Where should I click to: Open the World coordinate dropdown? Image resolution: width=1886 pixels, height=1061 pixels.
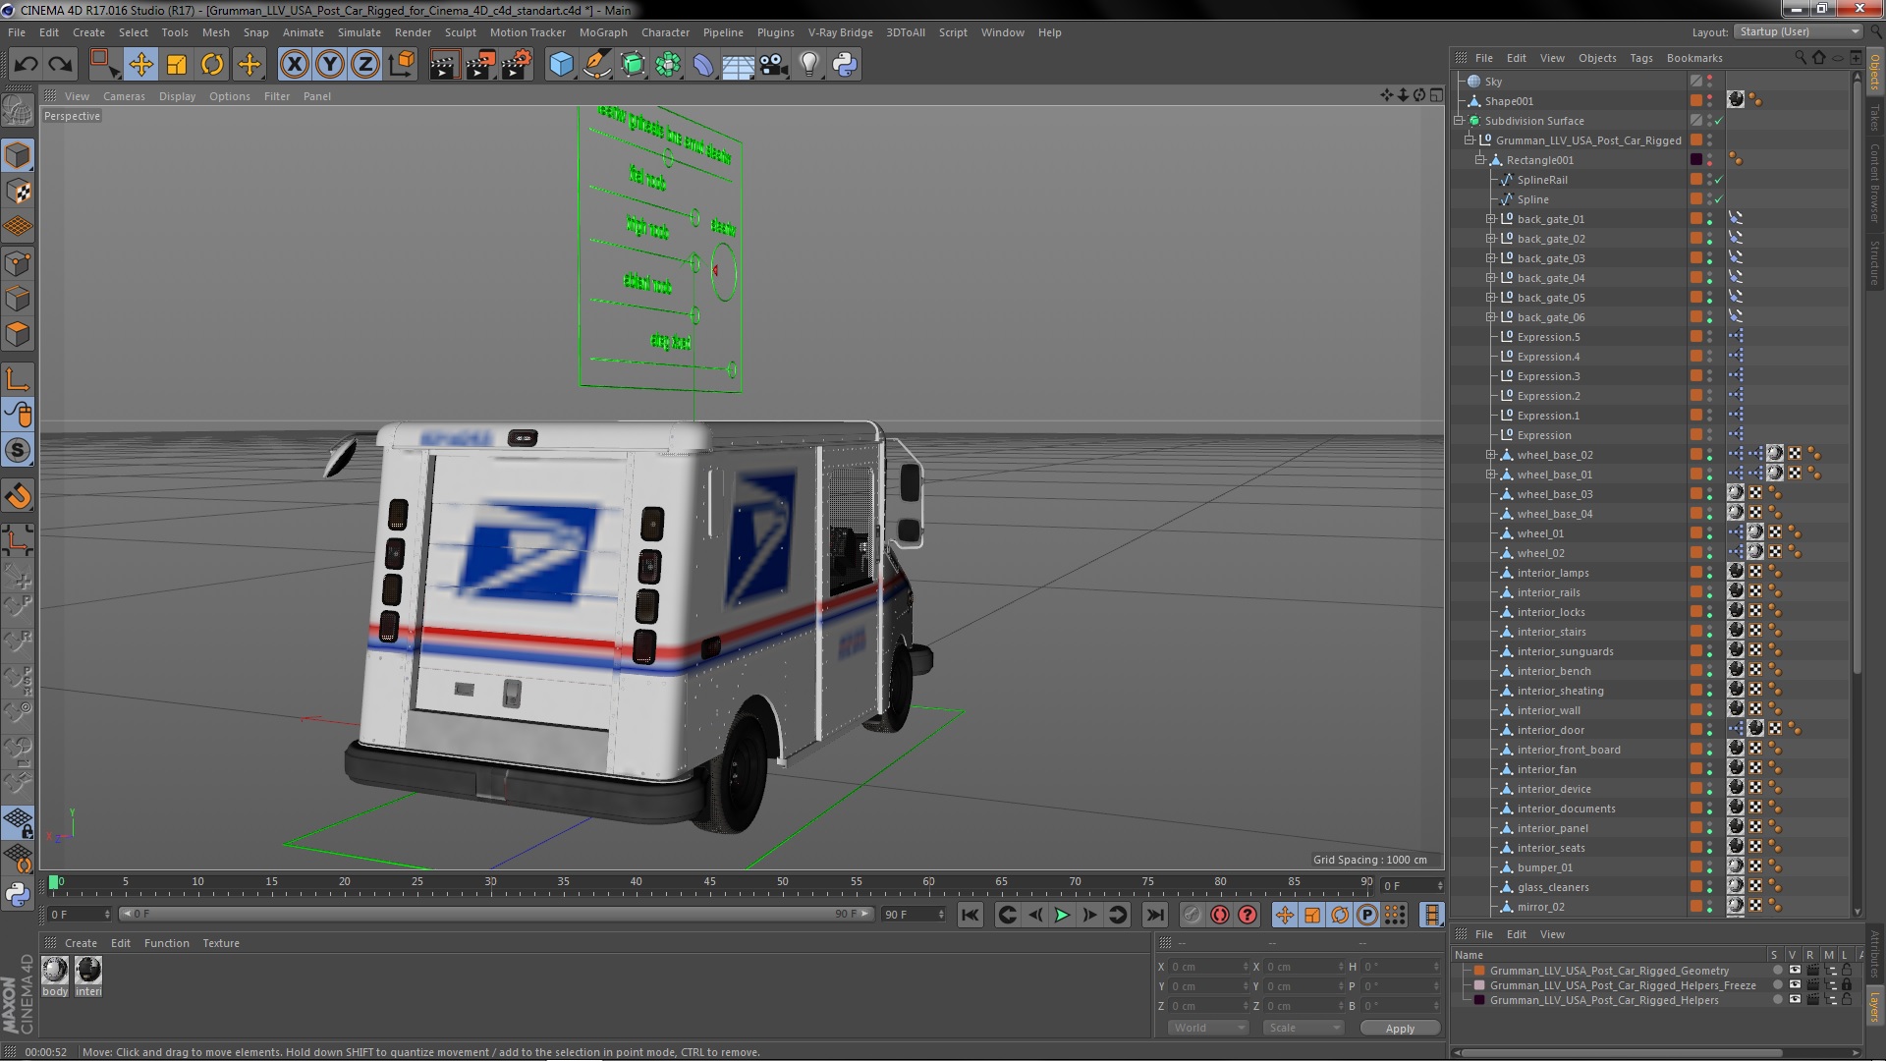click(x=1207, y=1028)
